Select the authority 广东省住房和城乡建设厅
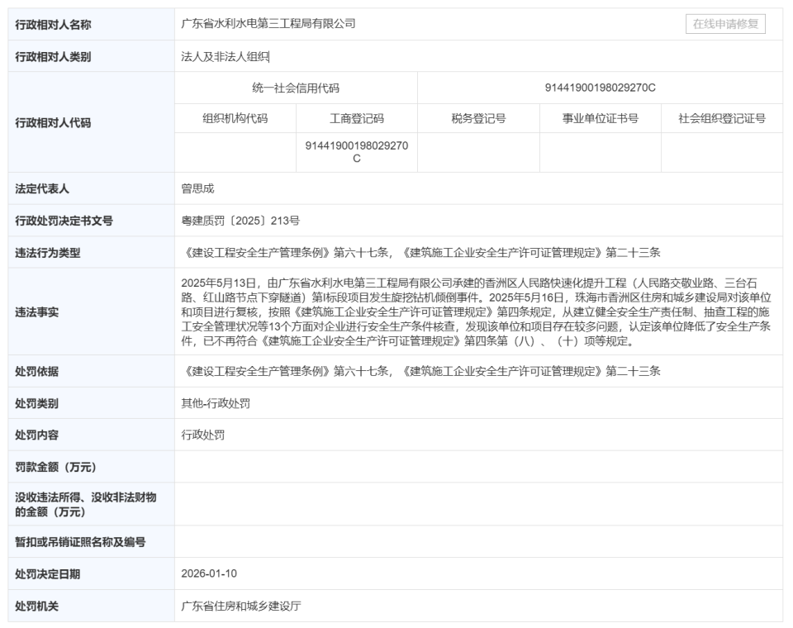The image size is (793, 628). [240, 607]
